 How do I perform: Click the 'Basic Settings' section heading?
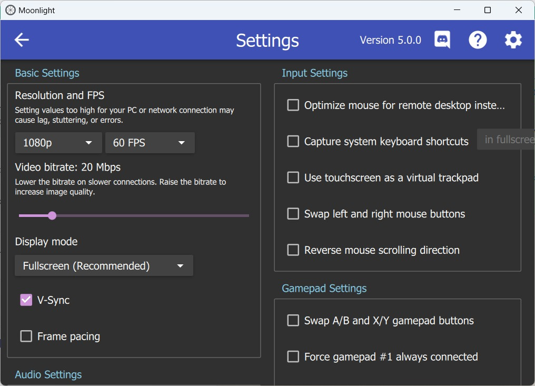[x=47, y=73]
